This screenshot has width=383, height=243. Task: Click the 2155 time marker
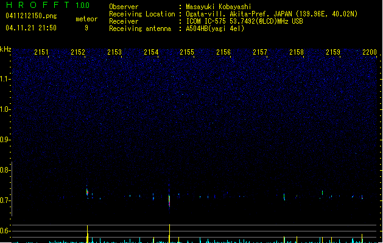[x=187, y=52]
